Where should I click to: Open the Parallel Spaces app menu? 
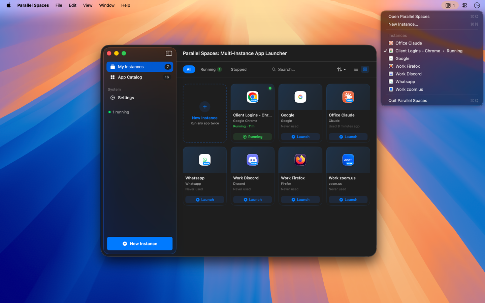click(33, 5)
